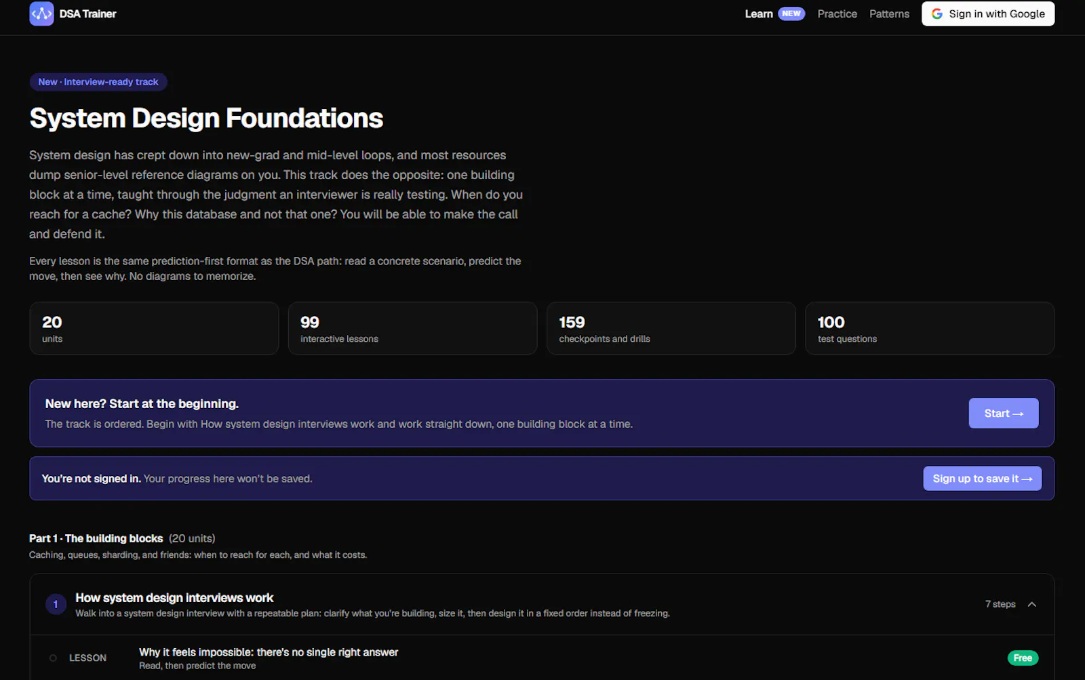Viewport: 1085px width, 680px height.
Task: Start the track from the beginning
Action: pos(1003,413)
